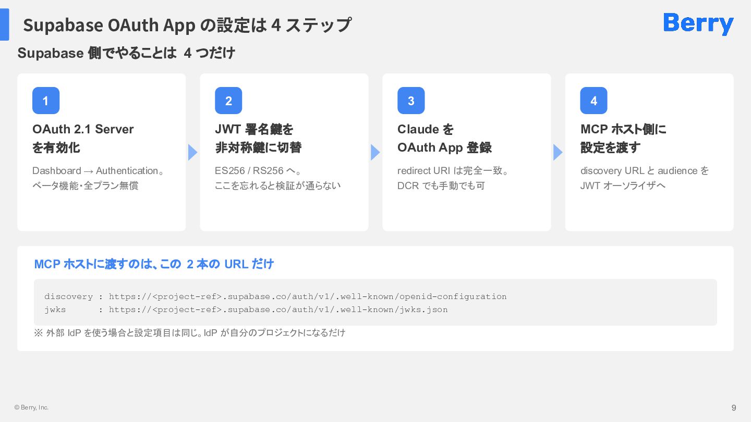The width and height of the screenshot is (751, 422).
Task: Click the blue step 3 number badge
Action: pyautogui.click(x=411, y=101)
